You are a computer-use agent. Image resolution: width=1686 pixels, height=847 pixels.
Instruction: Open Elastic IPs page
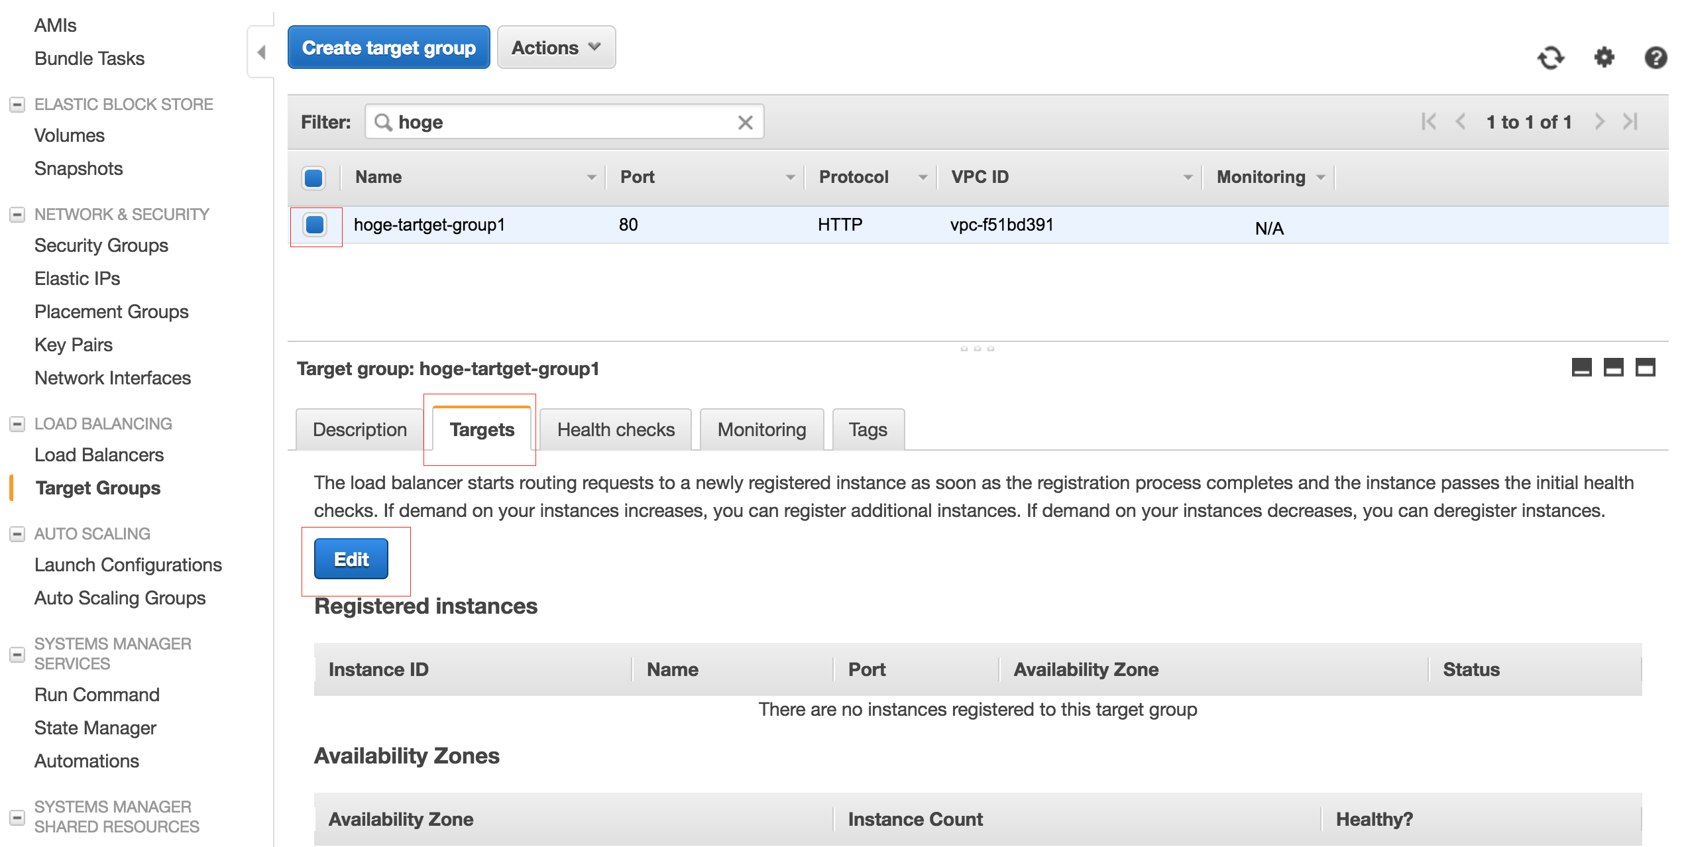pos(78,278)
